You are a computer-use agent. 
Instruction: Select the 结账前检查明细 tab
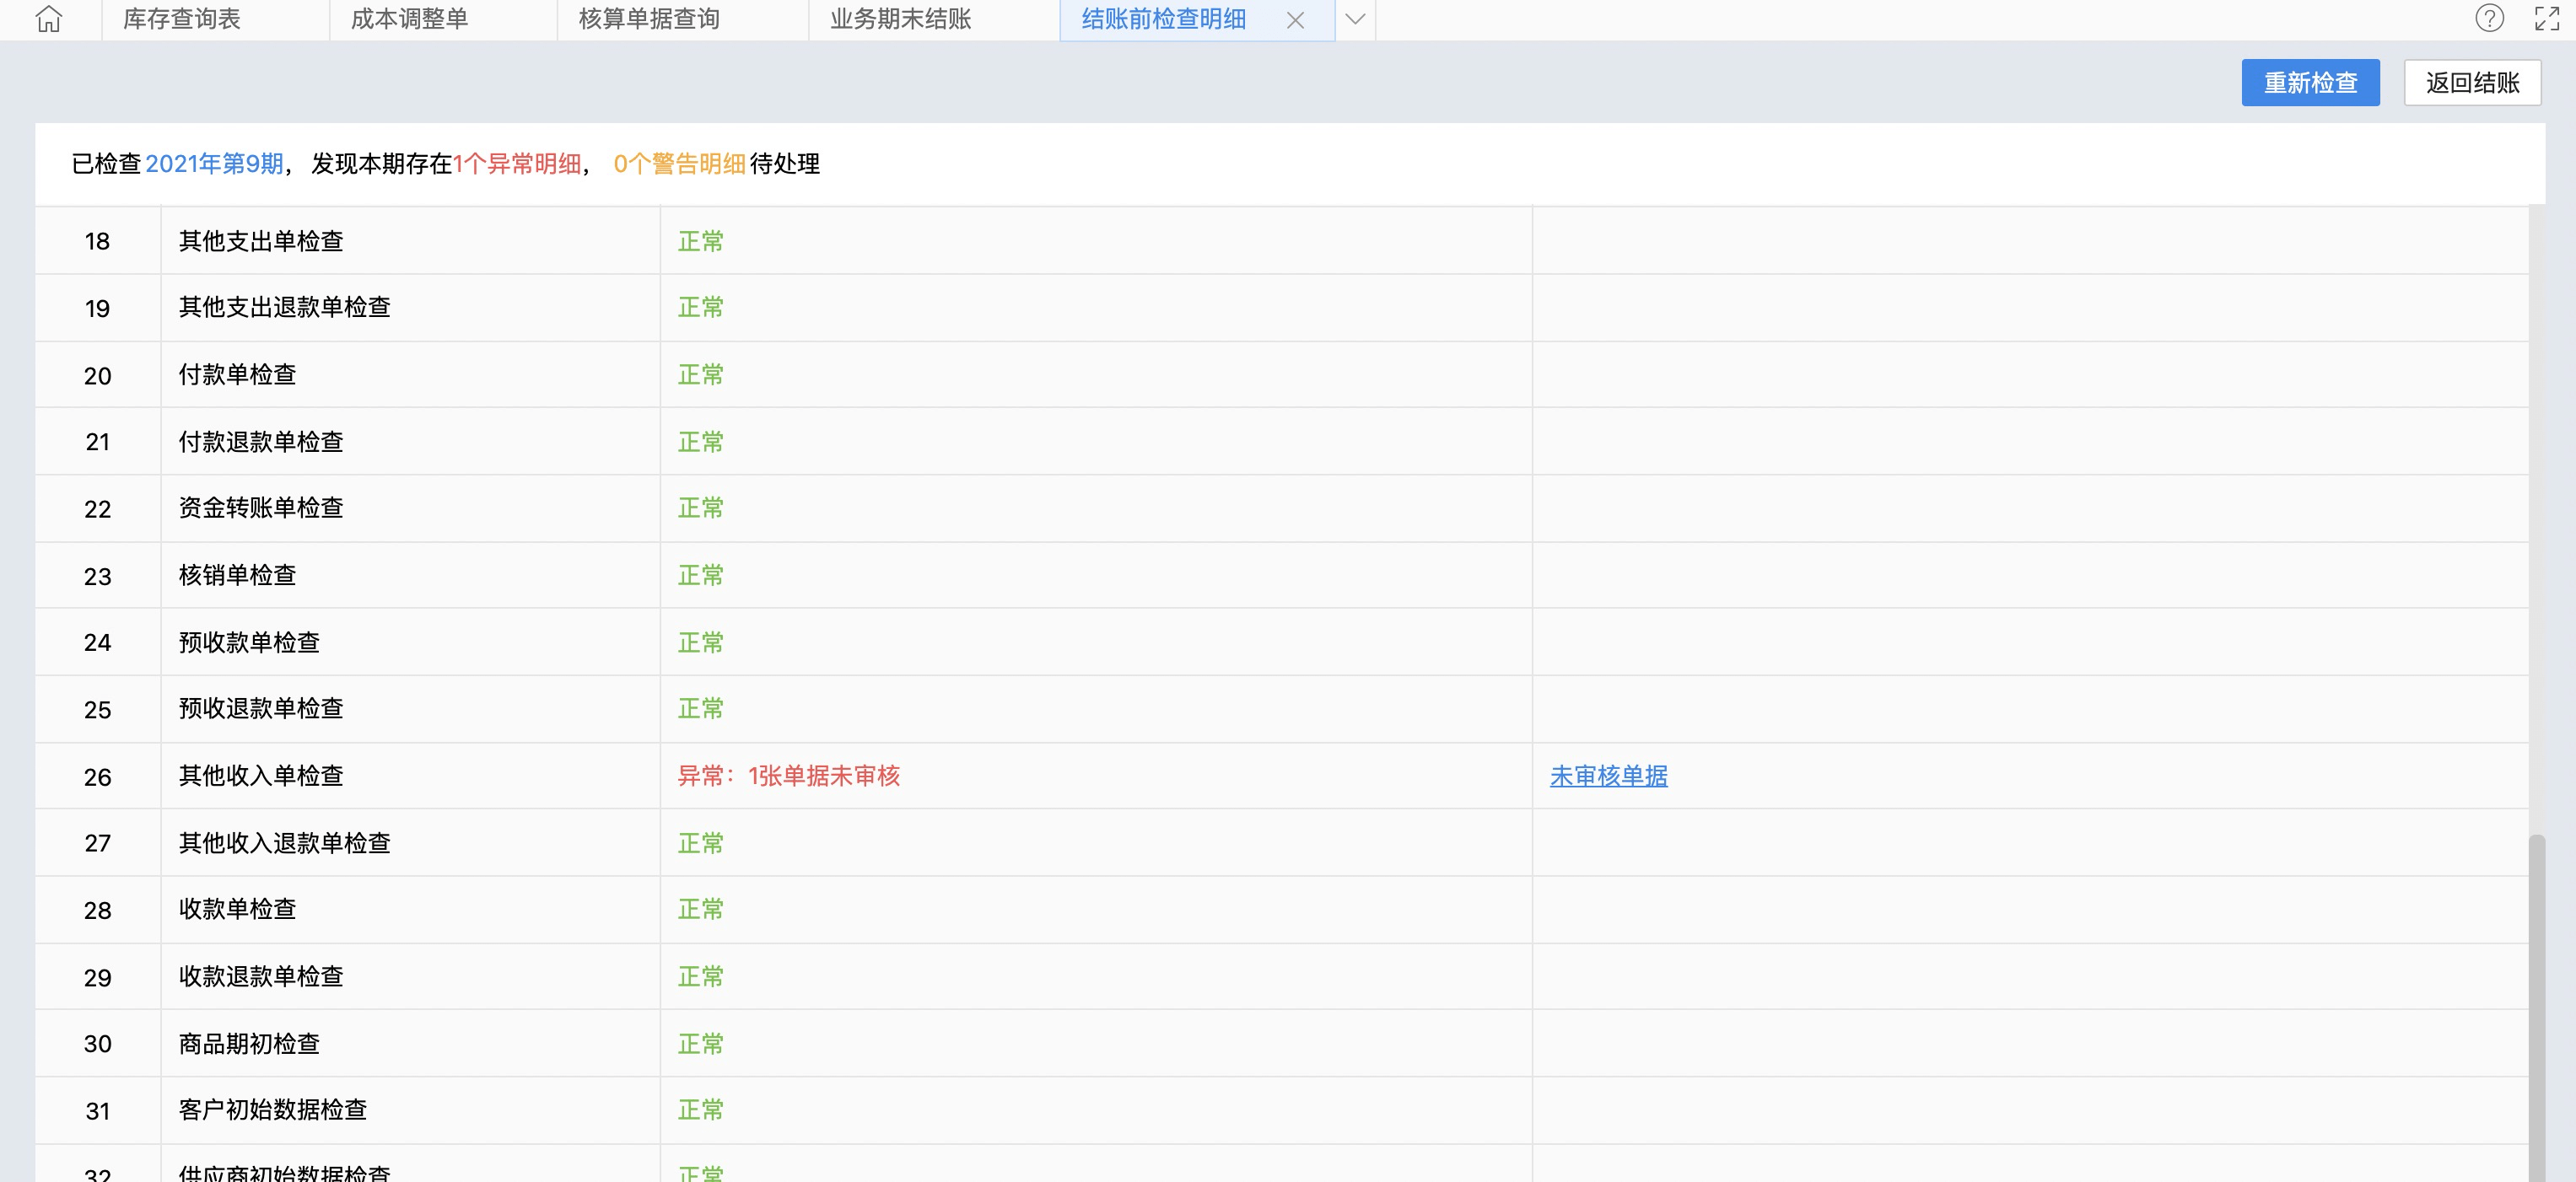pos(1163,19)
